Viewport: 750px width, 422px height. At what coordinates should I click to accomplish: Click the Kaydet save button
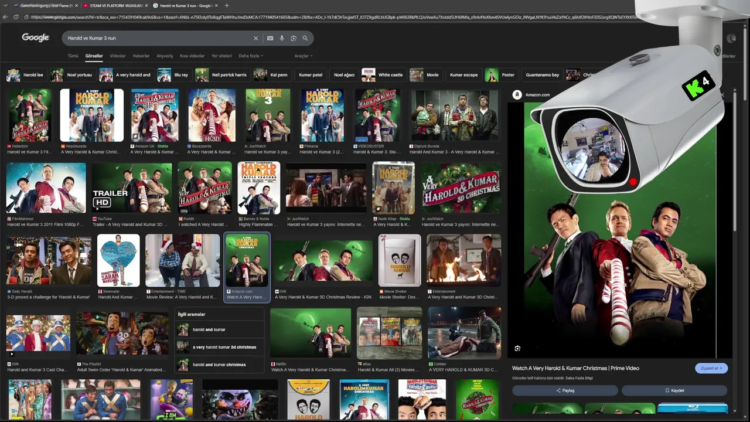pyautogui.click(x=674, y=390)
